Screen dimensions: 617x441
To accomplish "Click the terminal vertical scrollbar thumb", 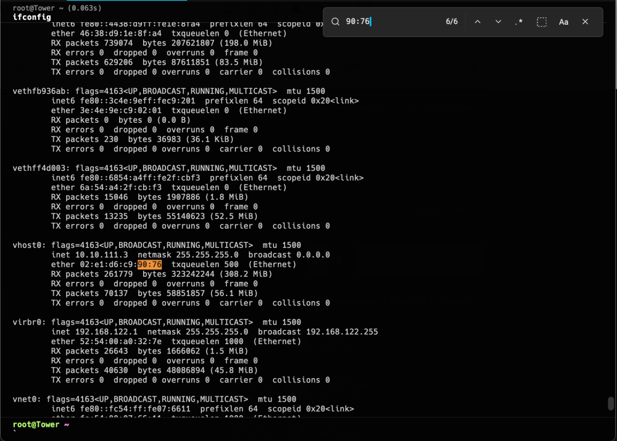I will pyautogui.click(x=611, y=403).
